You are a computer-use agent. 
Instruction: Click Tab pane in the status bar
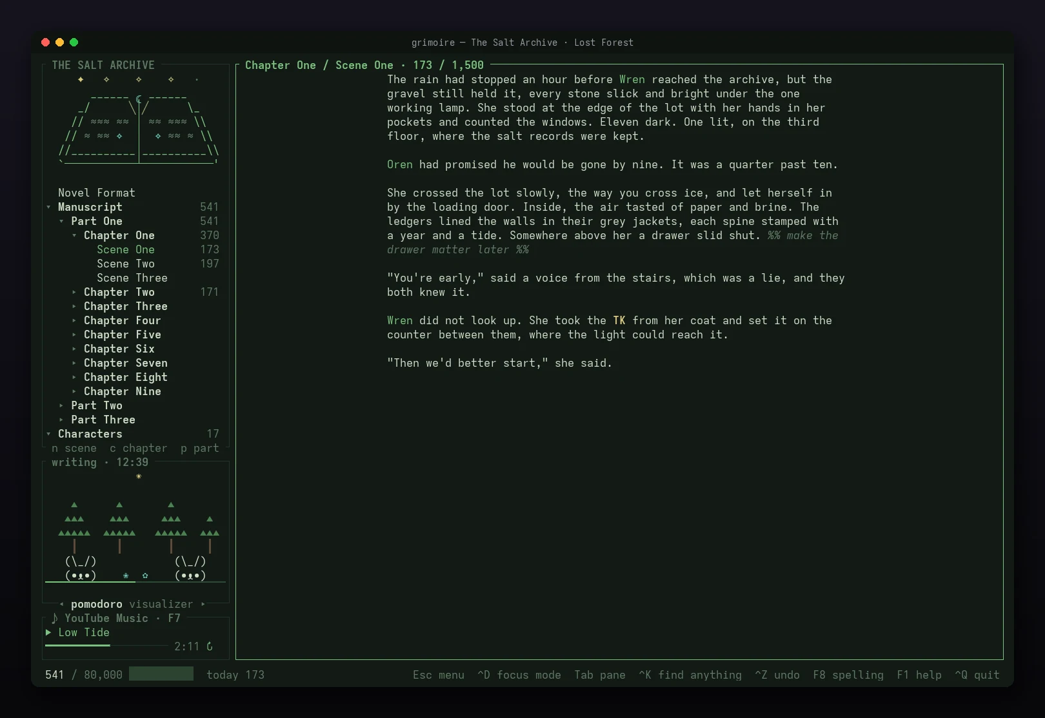point(600,675)
